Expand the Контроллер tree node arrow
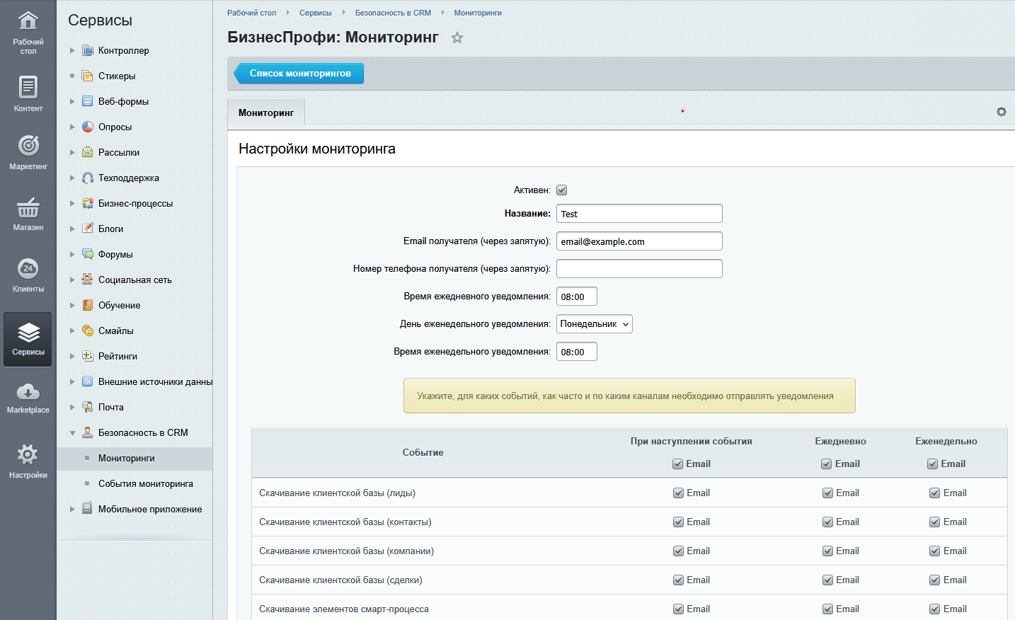This screenshot has height=620, width=1015. (72, 50)
